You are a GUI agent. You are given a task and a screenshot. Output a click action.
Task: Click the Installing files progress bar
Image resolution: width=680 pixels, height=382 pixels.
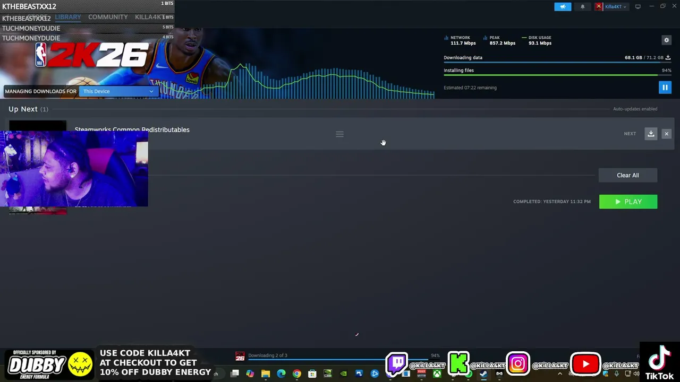pyautogui.click(x=557, y=75)
